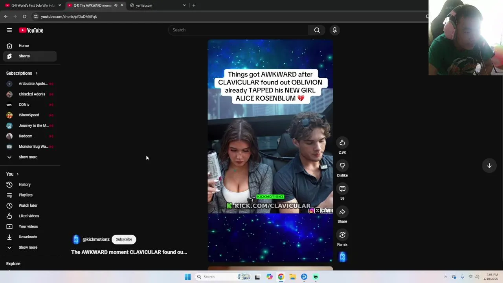Open Chiseled Adonis channel
This screenshot has height=283, width=503.
click(30, 94)
